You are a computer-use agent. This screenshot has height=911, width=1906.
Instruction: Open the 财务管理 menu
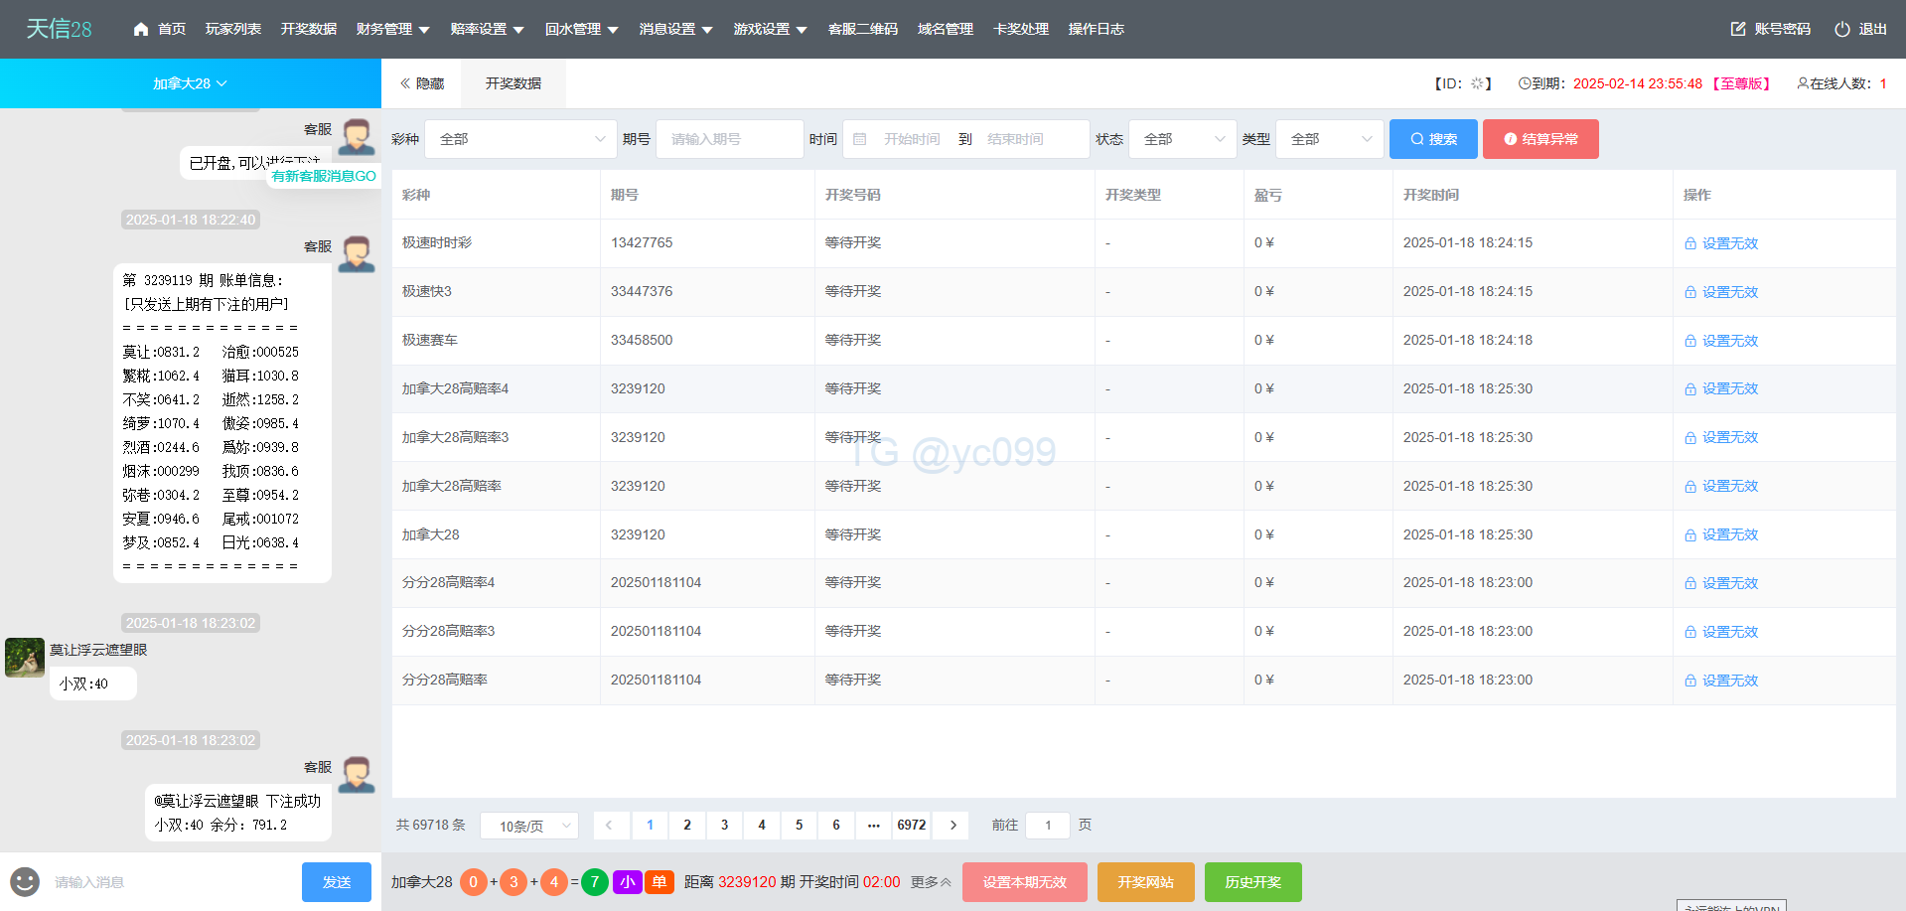pos(392,30)
